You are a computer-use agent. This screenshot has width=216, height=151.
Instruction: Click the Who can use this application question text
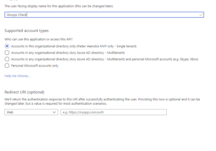(x=39, y=39)
